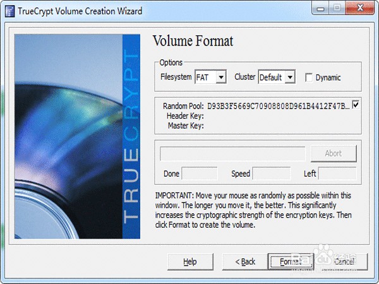Click the Help button
Image resolution: width=379 pixels, height=284 pixels.
click(190, 261)
